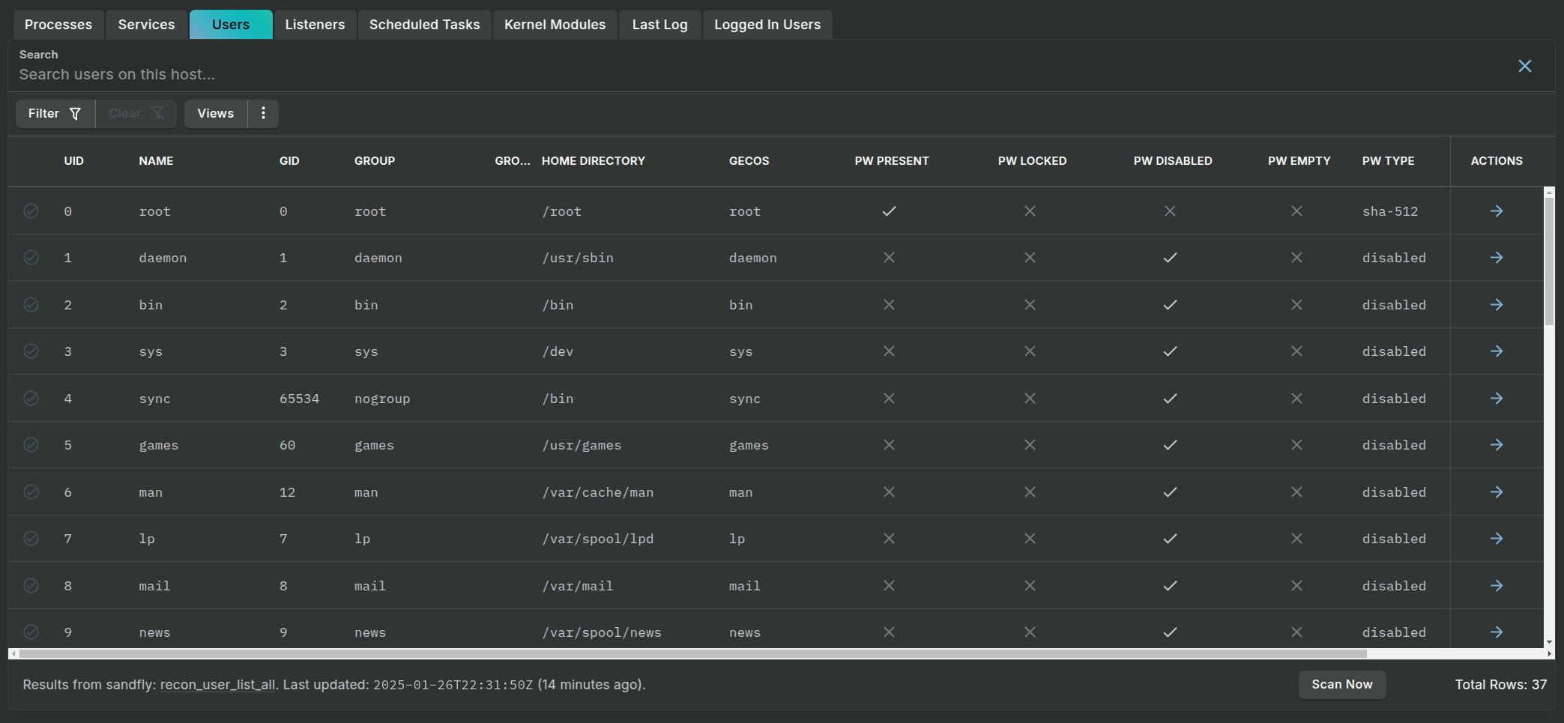The width and height of the screenshot is (1564, 723).
Task: Click the /usr/games home directory cell
Action: [582, 445]
